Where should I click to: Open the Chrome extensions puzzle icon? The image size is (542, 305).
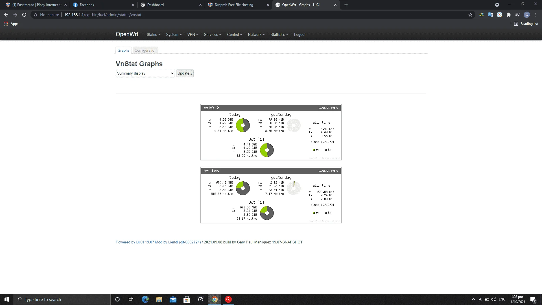pos(509,15)
